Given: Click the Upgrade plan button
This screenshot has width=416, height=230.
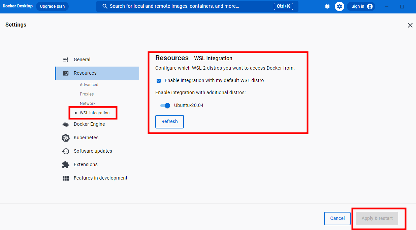Looking at the screenshot, I should (52, 6).
